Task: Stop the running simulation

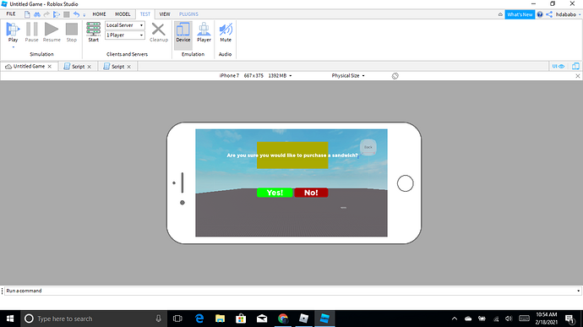Action: (x=71, y=32)
